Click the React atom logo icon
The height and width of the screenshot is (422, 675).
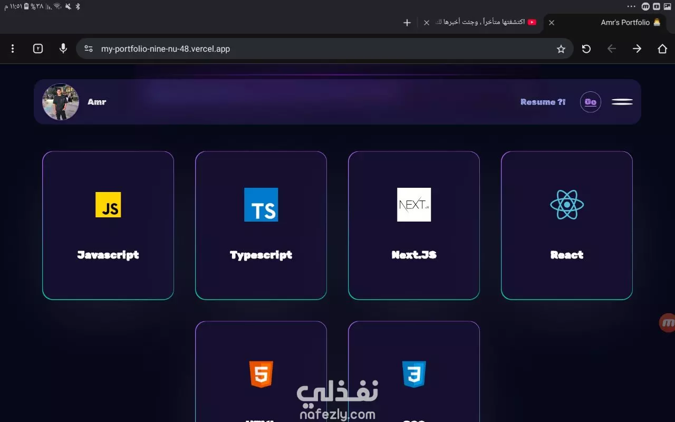pyautogui.click(x=567, y=205)
